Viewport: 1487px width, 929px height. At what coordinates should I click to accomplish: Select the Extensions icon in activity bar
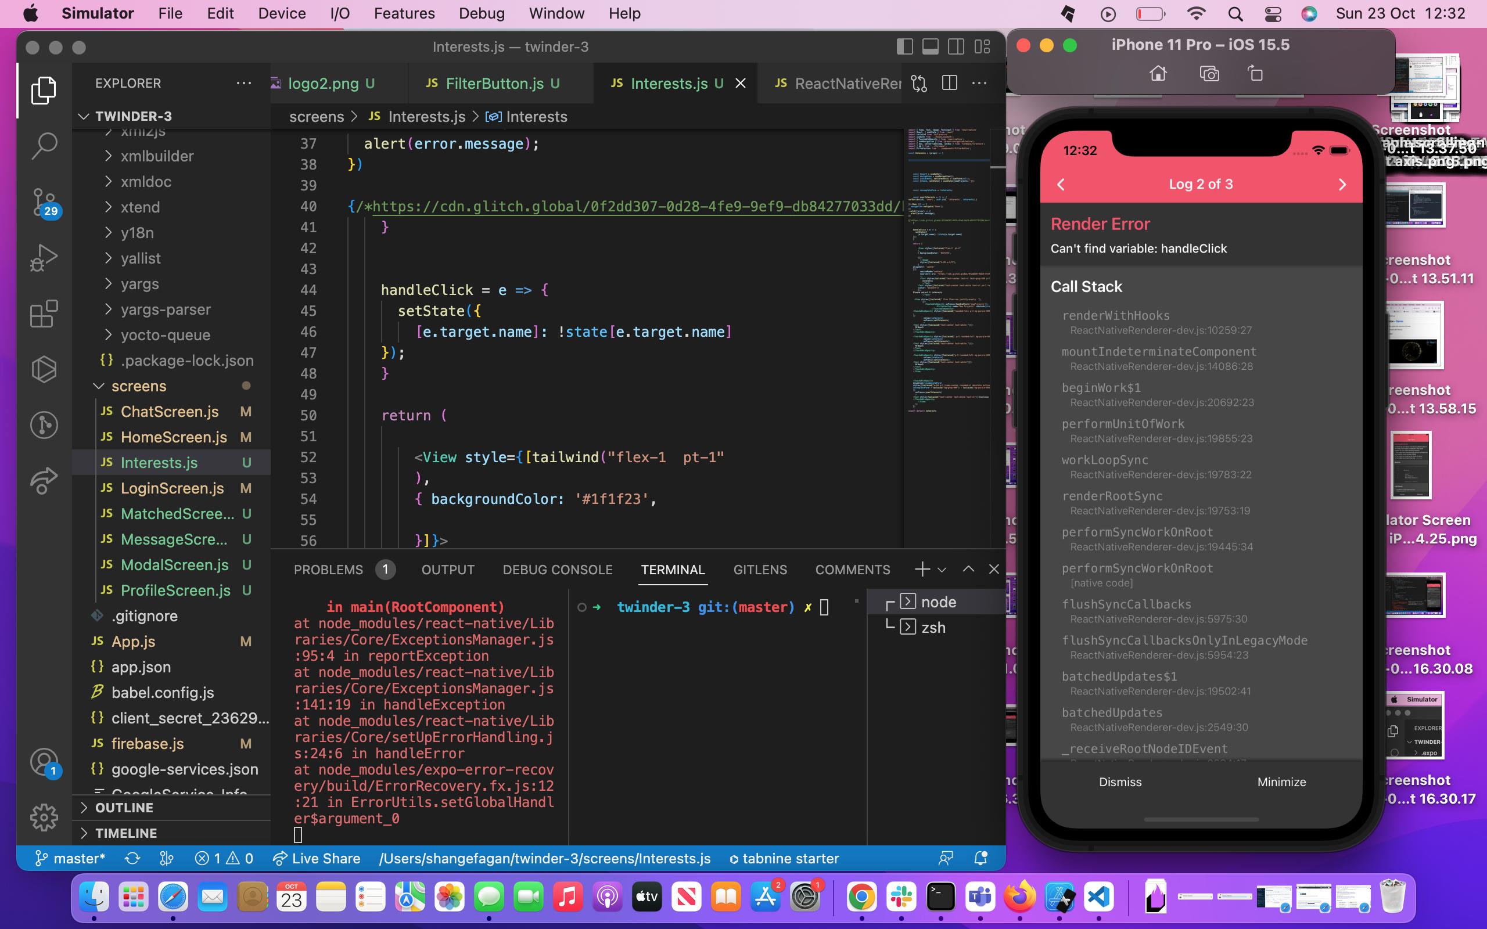43,316
